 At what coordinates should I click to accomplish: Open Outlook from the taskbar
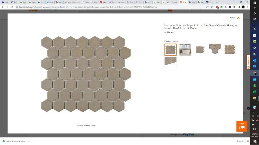coord(255,61)
